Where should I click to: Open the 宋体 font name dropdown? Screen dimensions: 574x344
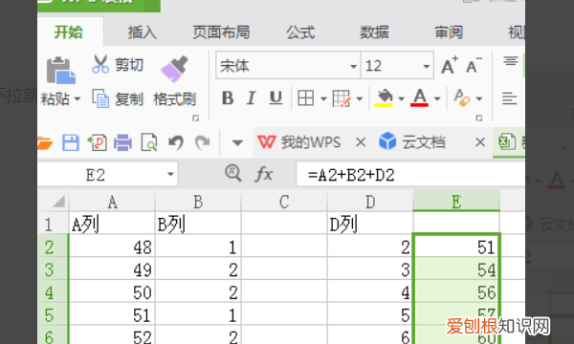point(353,66)
